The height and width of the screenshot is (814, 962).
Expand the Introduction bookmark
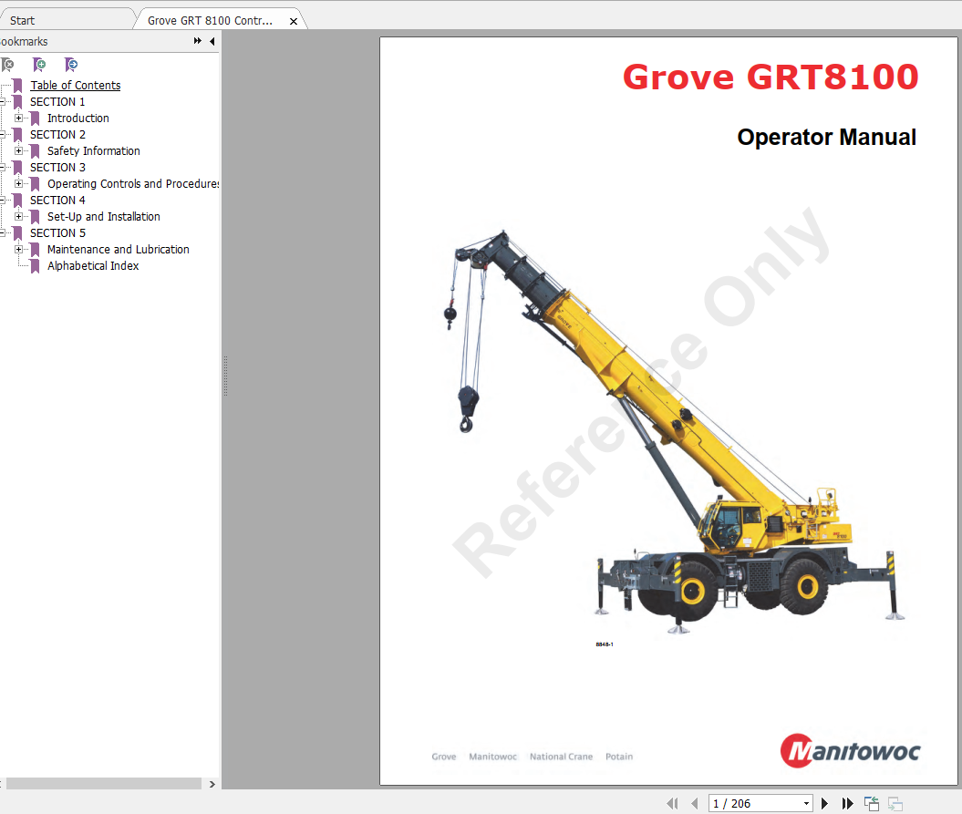click(18, 118)
